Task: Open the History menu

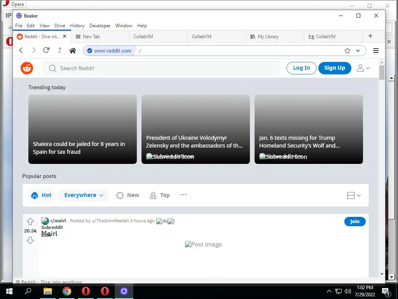Action: [77, 26]
